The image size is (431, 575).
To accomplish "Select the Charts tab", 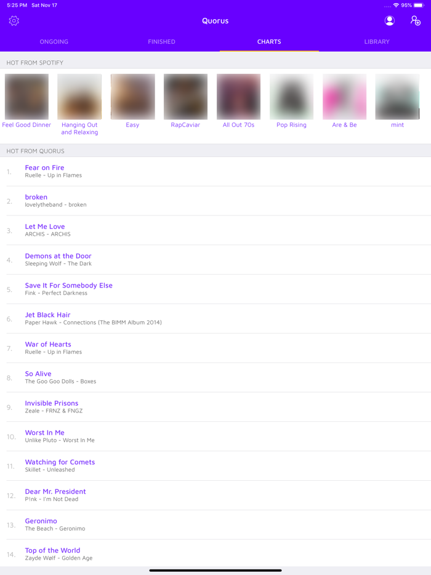I will (x=269, y=41).
